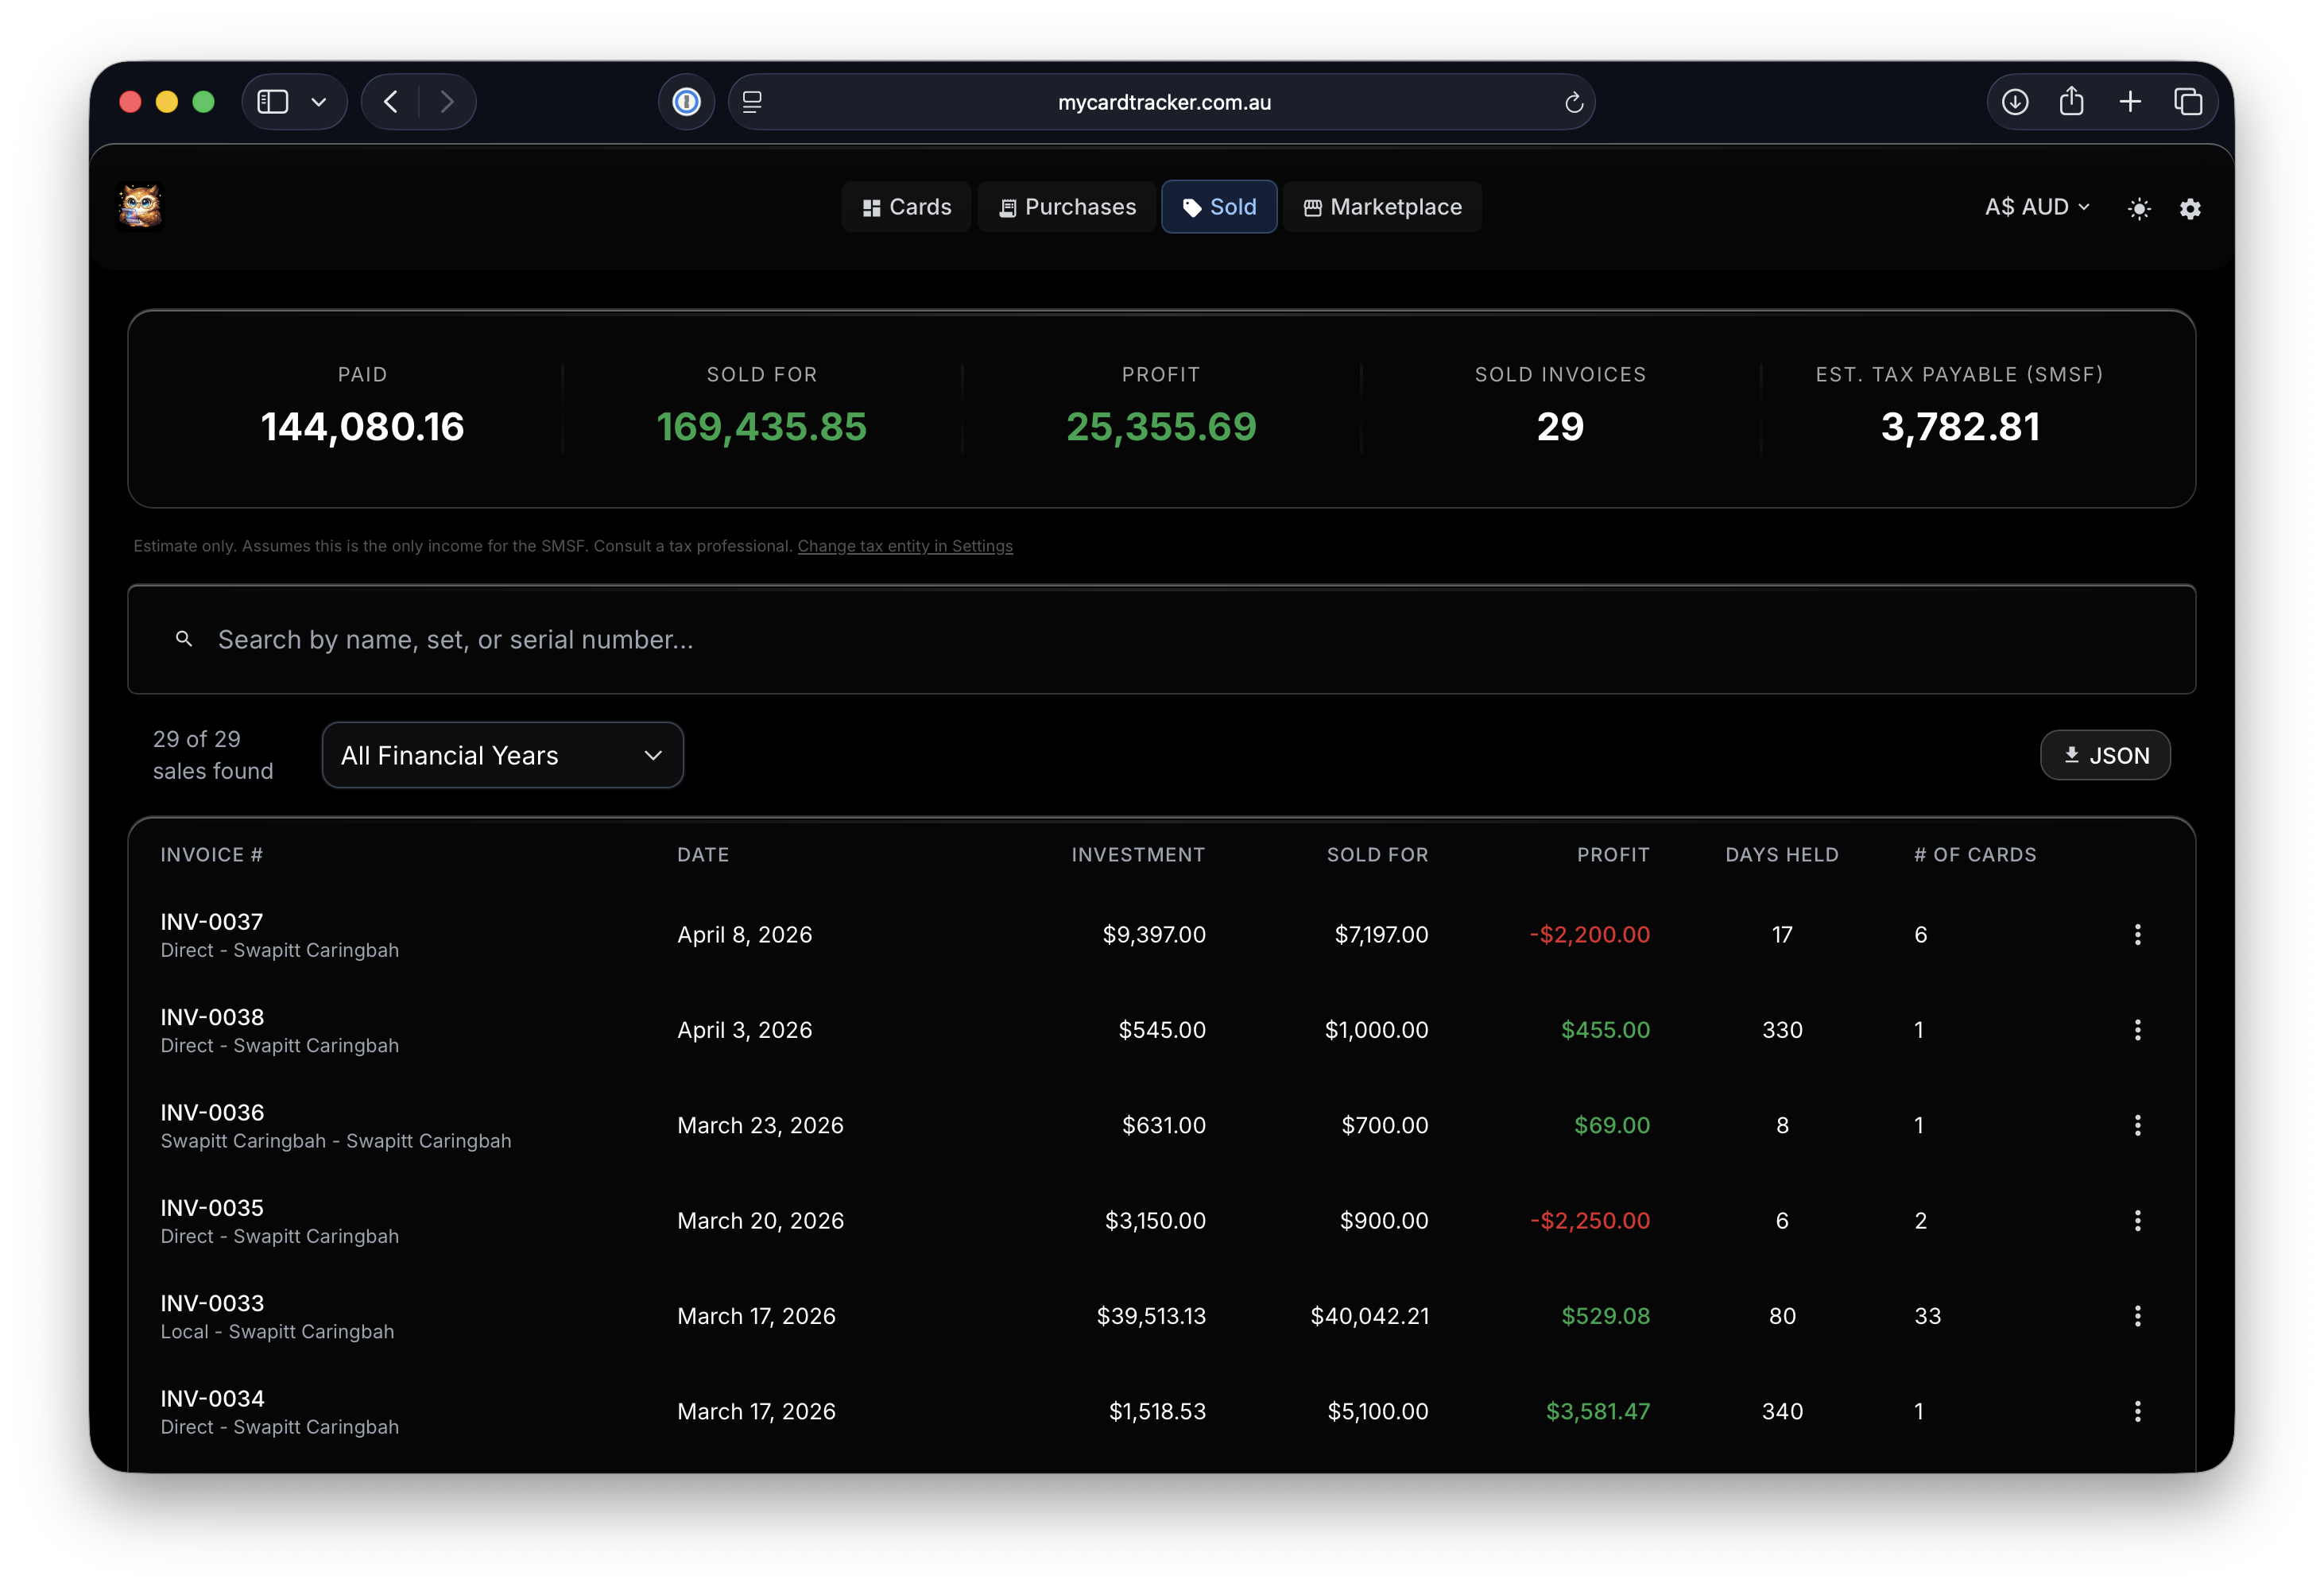Open the kebab menu for INV-0034

[2139, 1411]
